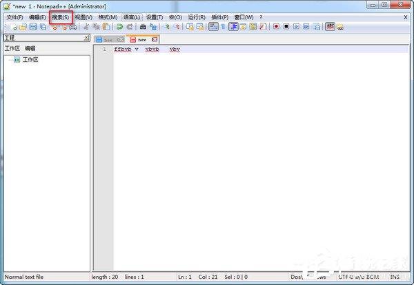Open the 编辑 dropdown in project panel

click(x=30, y=48)
